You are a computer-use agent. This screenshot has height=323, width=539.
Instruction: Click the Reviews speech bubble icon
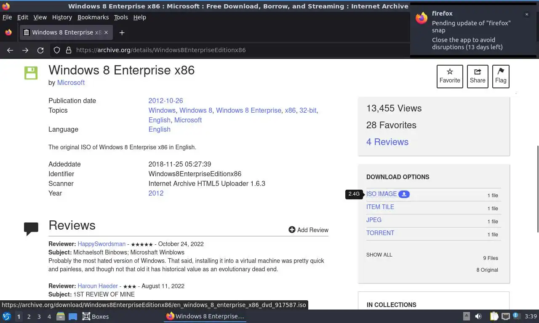point(31,228)
